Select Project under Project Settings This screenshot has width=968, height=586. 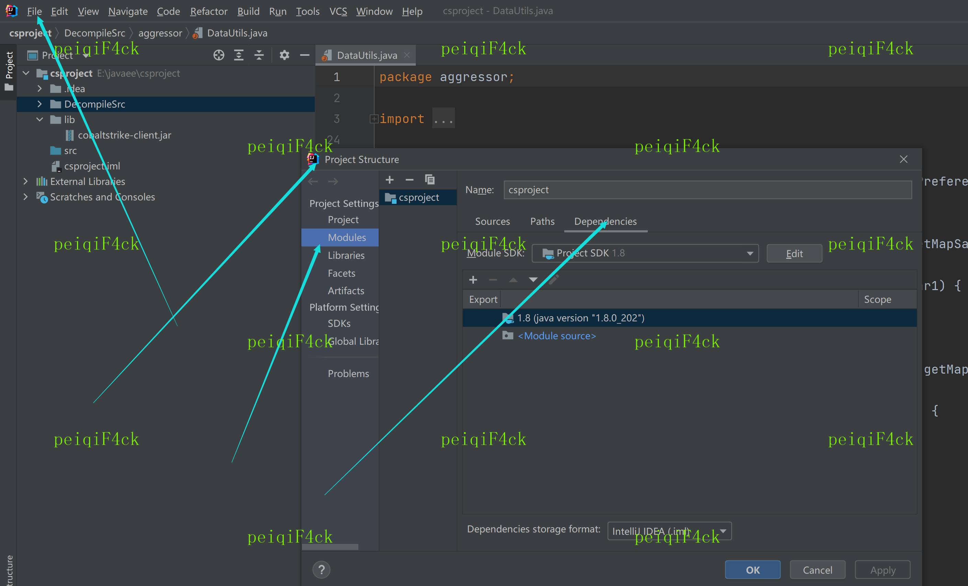[343, 220]
